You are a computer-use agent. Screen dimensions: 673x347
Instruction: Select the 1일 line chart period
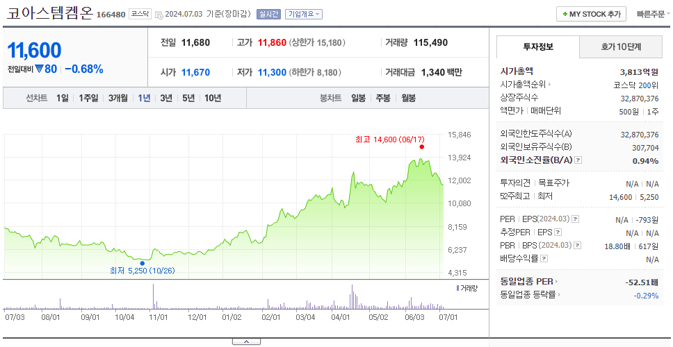point(63,98)
